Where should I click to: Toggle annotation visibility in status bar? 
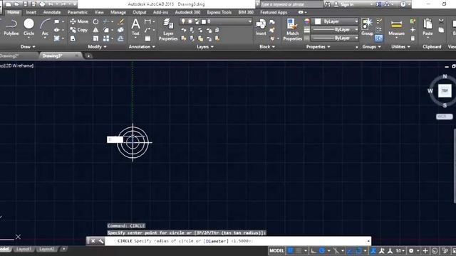tap(373, 250)
